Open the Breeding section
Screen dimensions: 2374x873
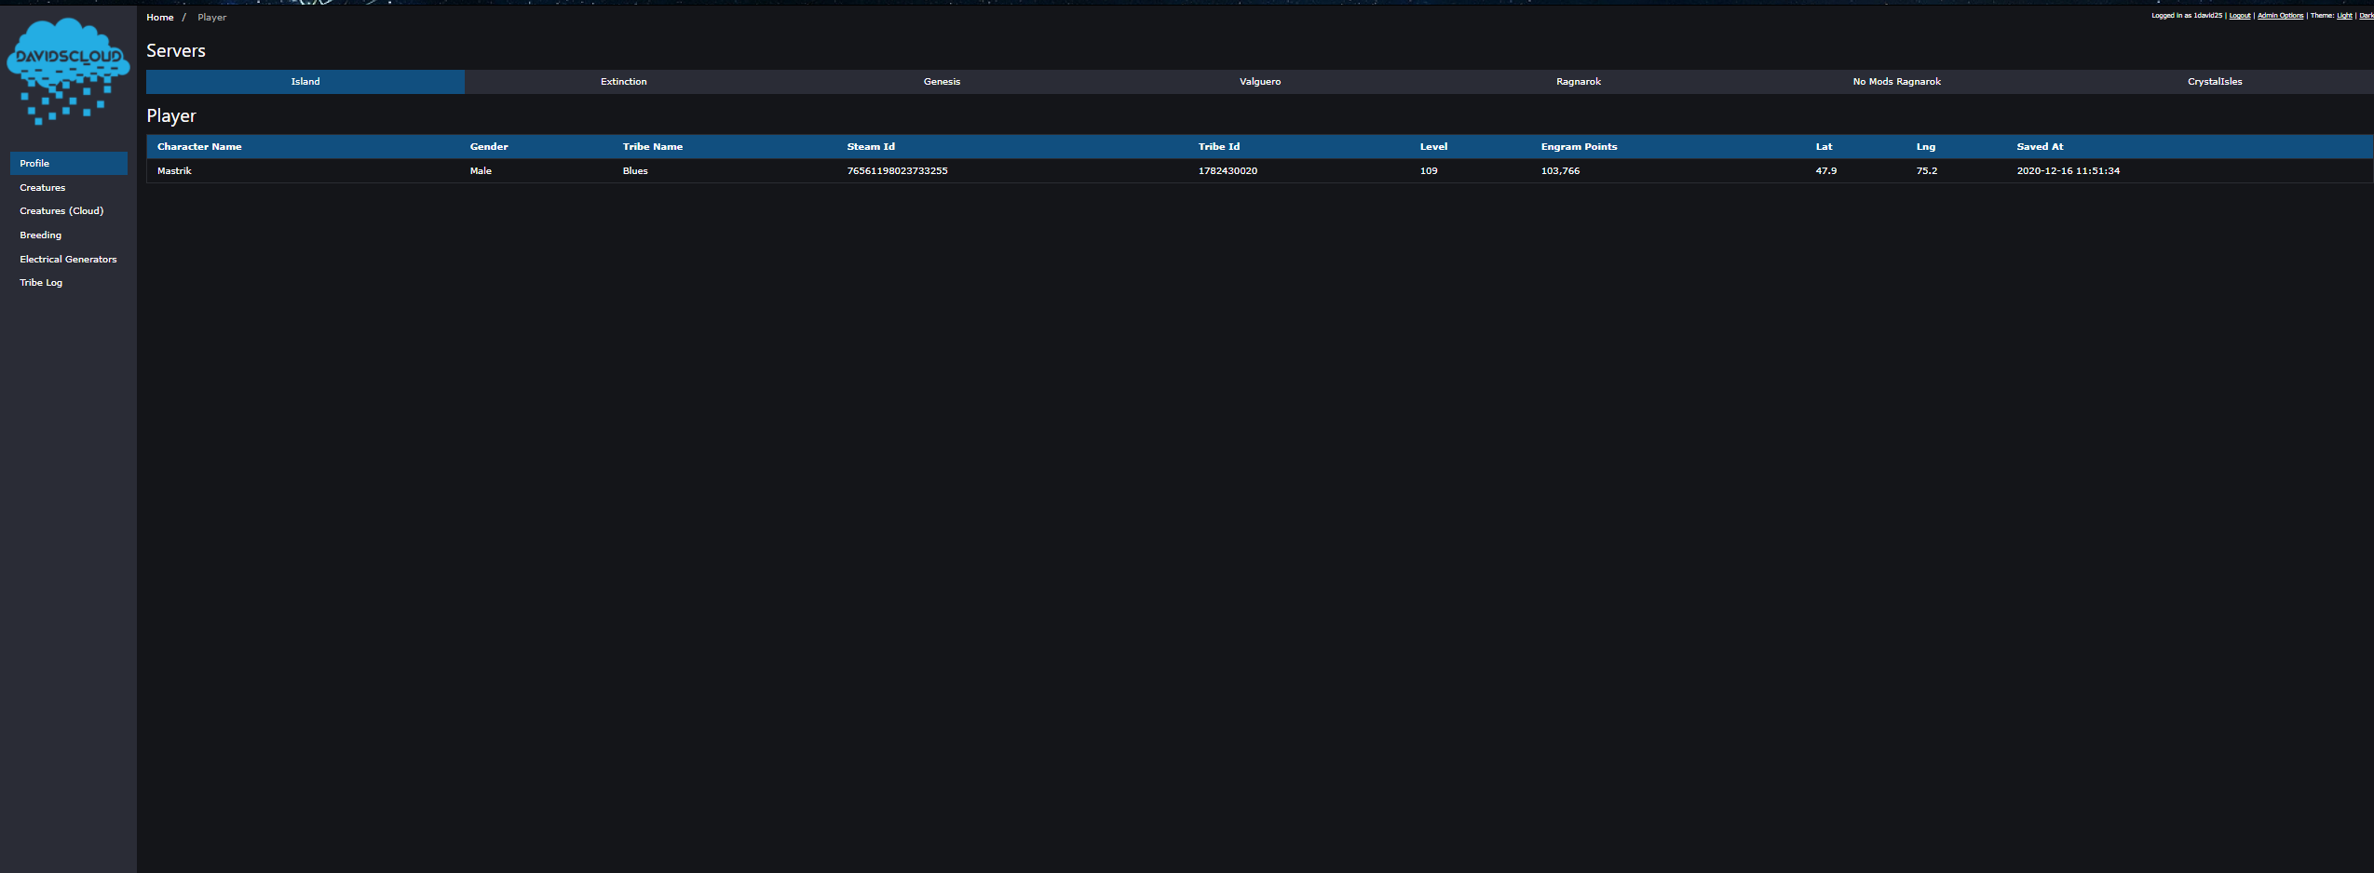[x=40, y=235]
